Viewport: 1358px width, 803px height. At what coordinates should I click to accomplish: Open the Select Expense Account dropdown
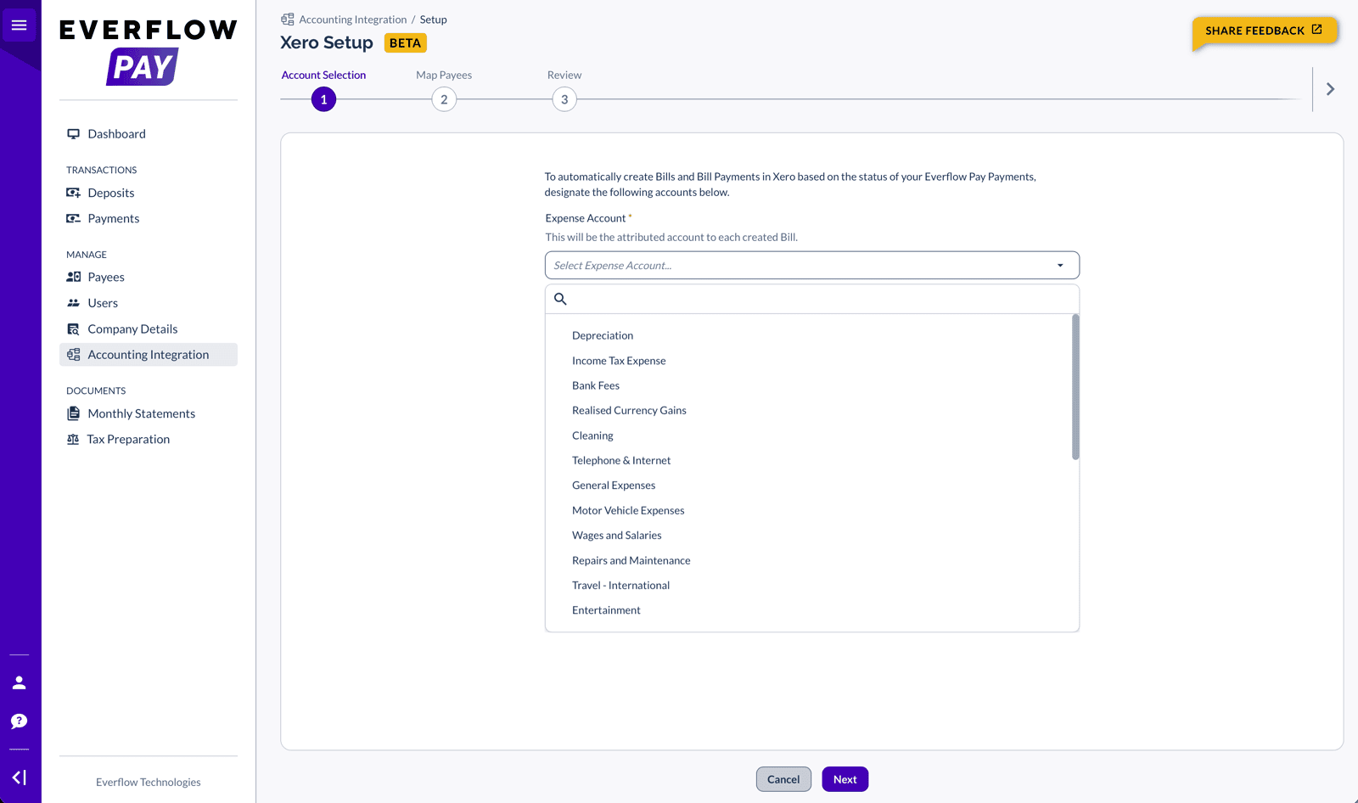click(812, 265)
